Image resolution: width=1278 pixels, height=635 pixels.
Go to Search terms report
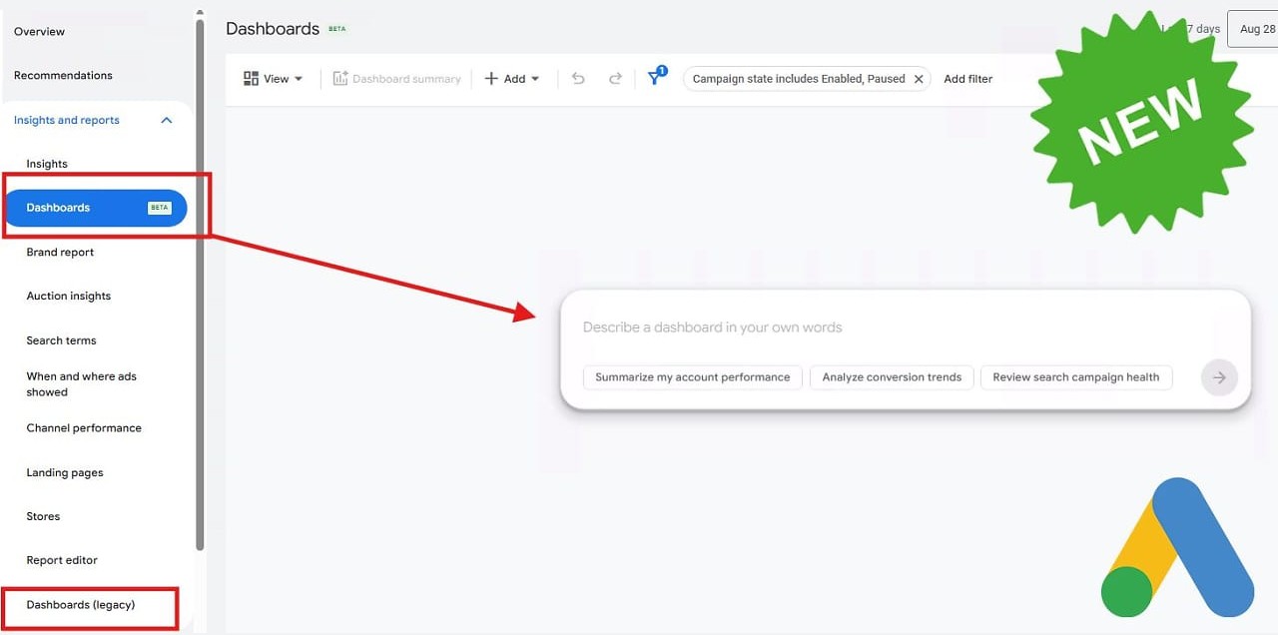[x=61, y=340]
